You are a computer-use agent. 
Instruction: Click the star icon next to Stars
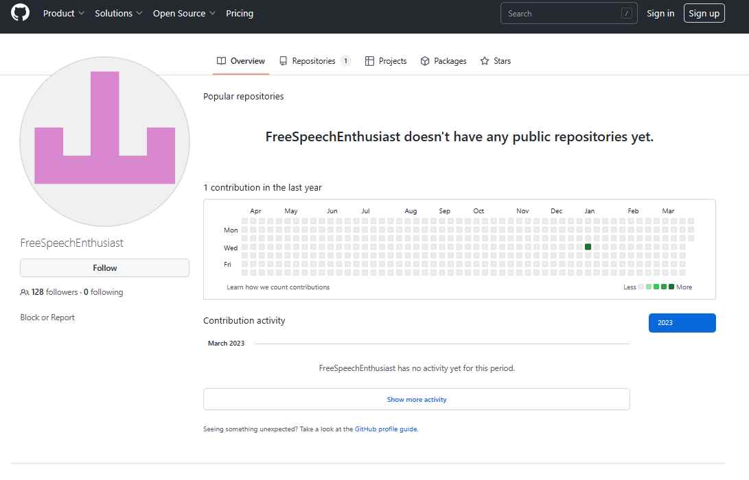(484, 61)
